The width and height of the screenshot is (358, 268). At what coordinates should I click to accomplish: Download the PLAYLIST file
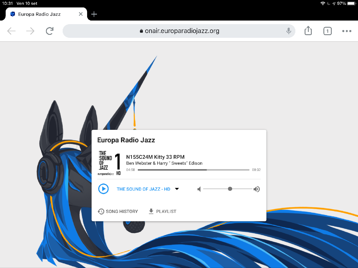[162, 211]
